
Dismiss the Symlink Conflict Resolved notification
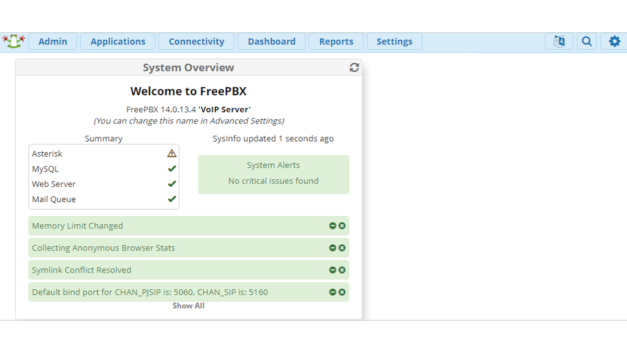click(342, 270)
